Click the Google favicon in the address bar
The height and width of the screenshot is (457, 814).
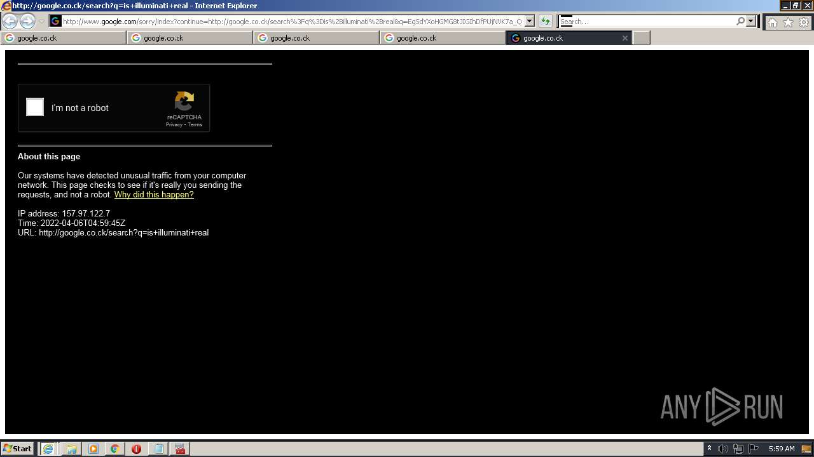tap(56, 21)
